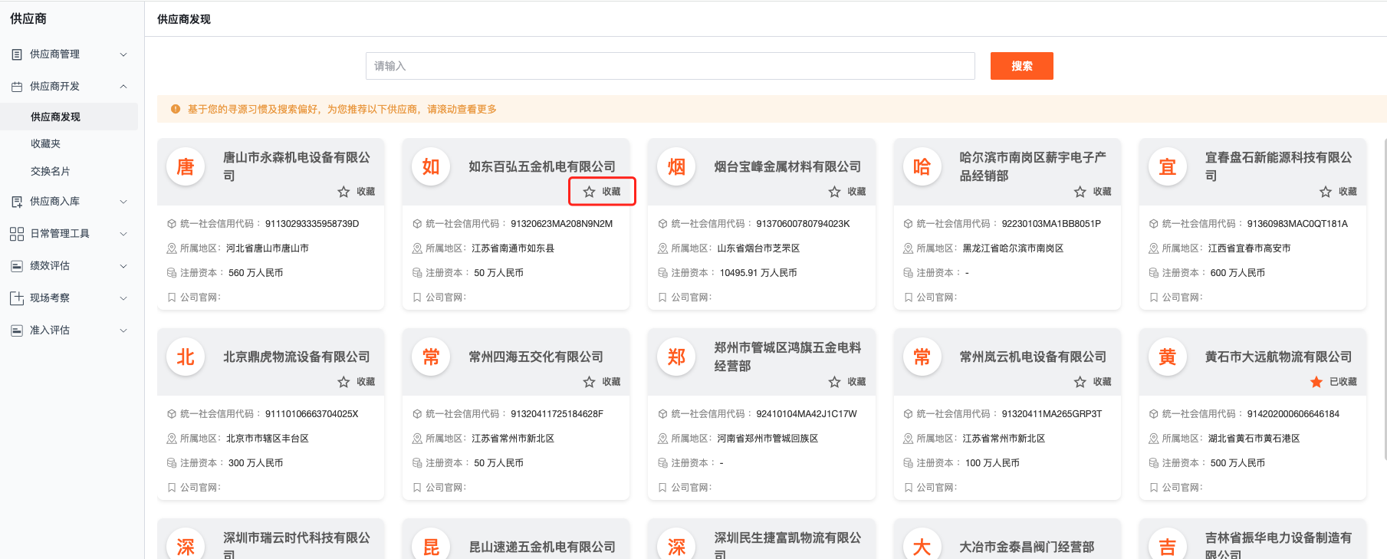Screen dimensions: 1387x559
Task: Expand 准入评估 menu chevron
Action: tap(123, 330)
